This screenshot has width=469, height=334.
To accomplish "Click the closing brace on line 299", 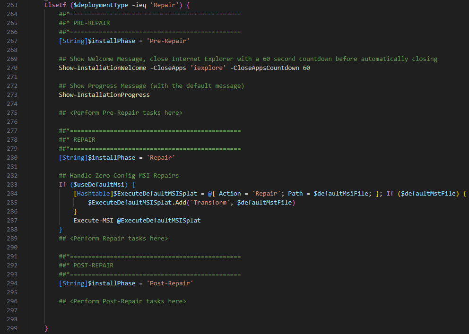I will [46, 328].
